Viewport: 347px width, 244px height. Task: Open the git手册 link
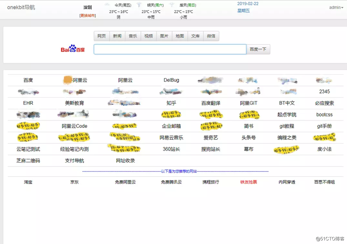[x=324, y=126]
